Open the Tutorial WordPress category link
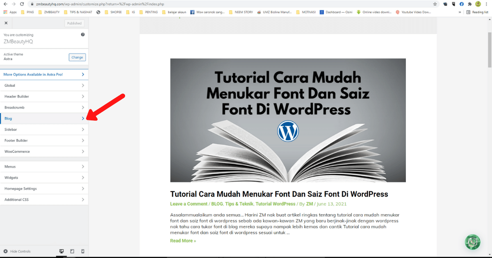492x258 pixels. (276, 204)
